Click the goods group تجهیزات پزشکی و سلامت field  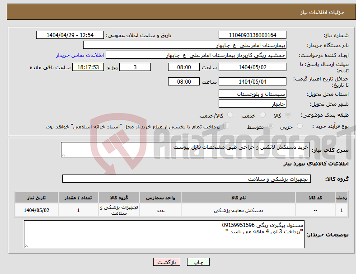click(187, 179)
